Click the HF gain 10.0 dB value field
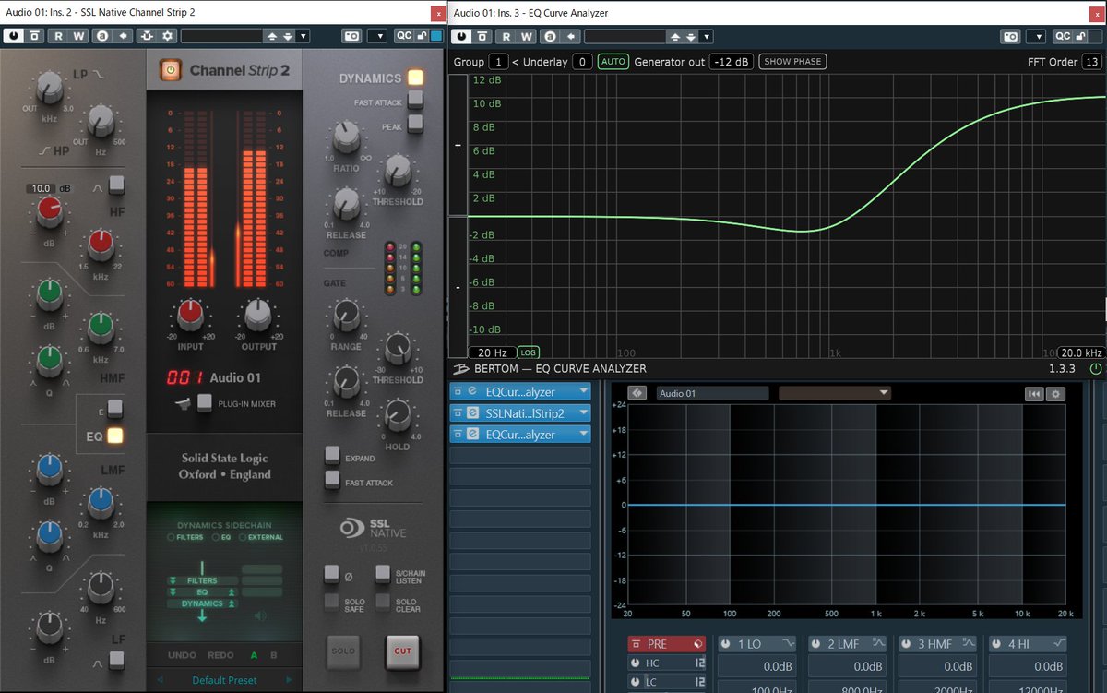This screenshot has height=693, width=1107. [x=42, y=187]
